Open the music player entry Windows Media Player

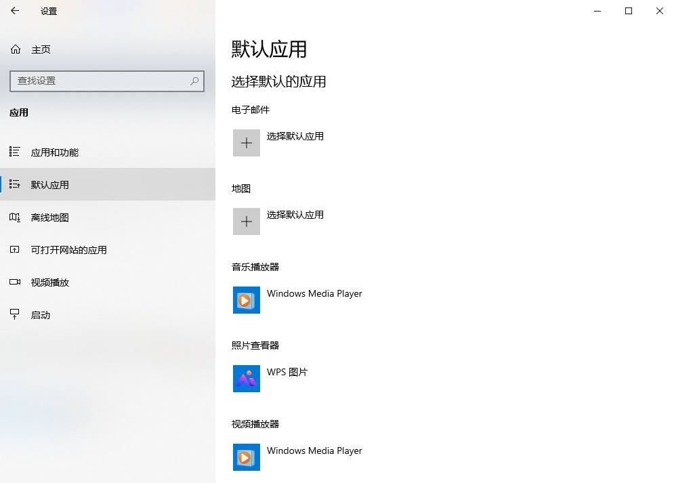(x=314, y=294)
